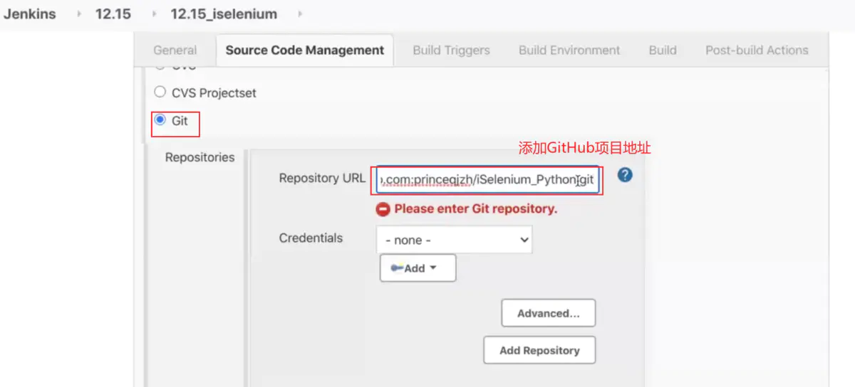Switch to the Build tab

tap(663, 50)
